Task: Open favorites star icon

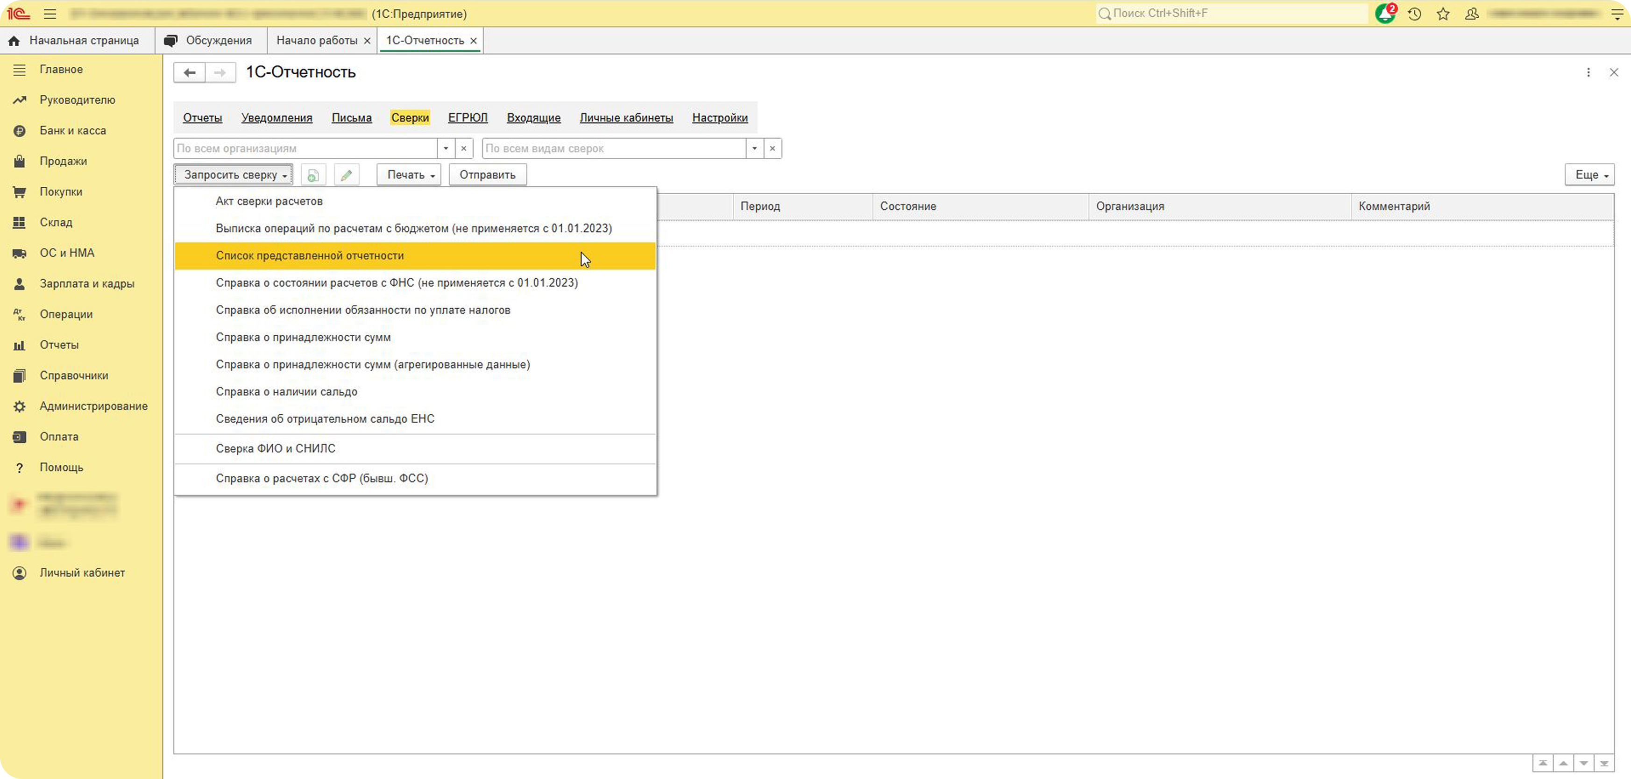Action: [x=1443, y=13]
